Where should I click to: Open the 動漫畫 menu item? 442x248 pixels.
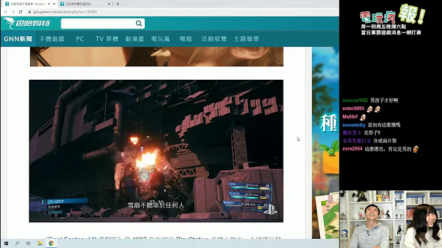(x=134, y=39)
